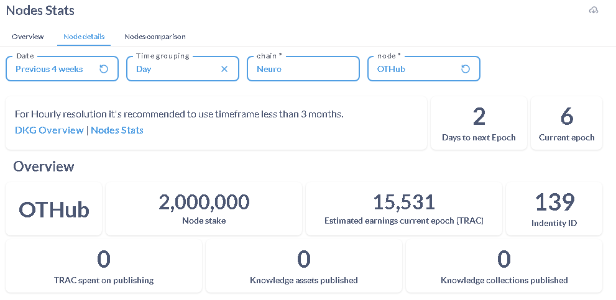616x300 pixels.
Task: Click the Knowledge assets published label
Action: (x=304, y=280)
